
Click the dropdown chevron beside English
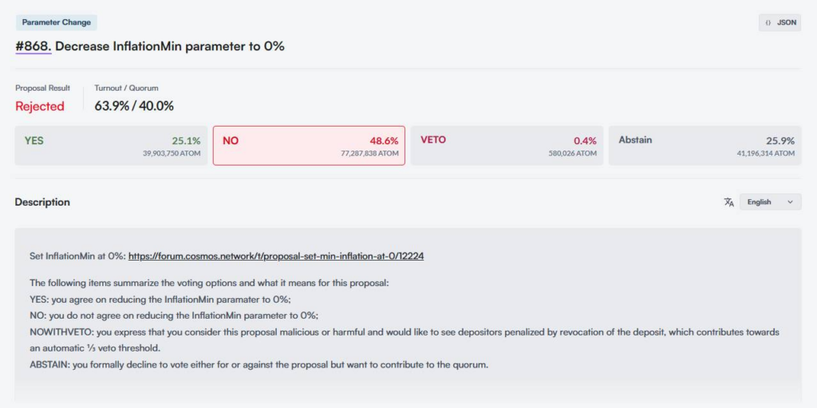(790, 202)
